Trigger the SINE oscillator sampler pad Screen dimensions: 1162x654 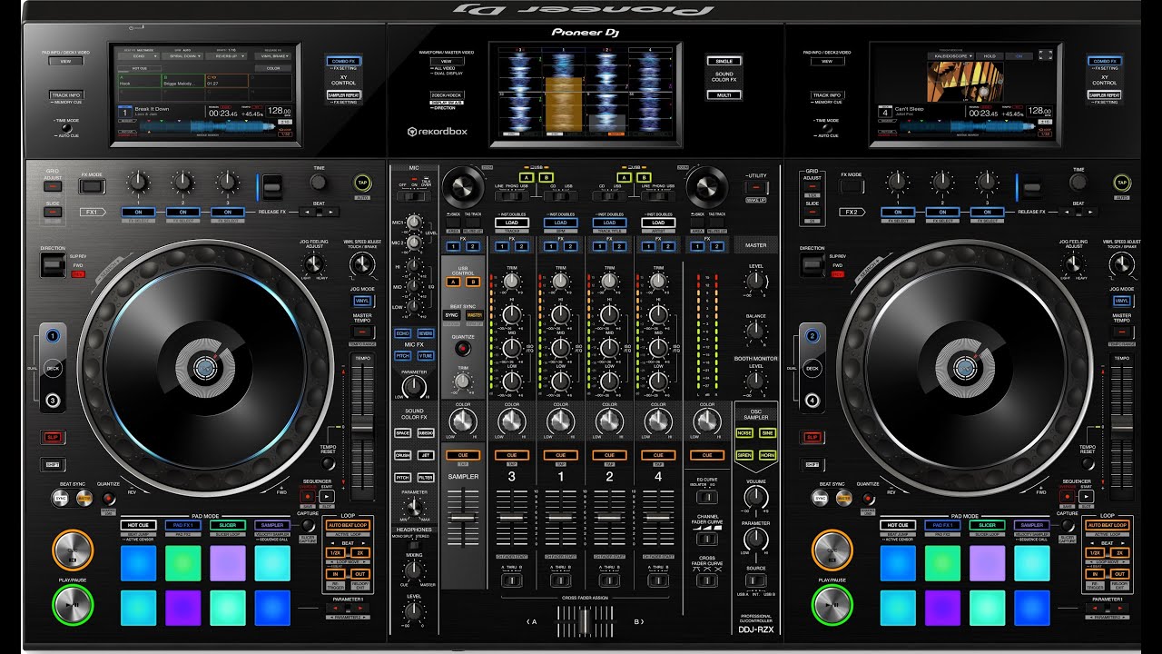tap(767, 433)
